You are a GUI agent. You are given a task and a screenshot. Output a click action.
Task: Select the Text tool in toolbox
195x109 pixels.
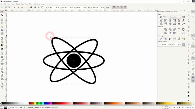2,49
